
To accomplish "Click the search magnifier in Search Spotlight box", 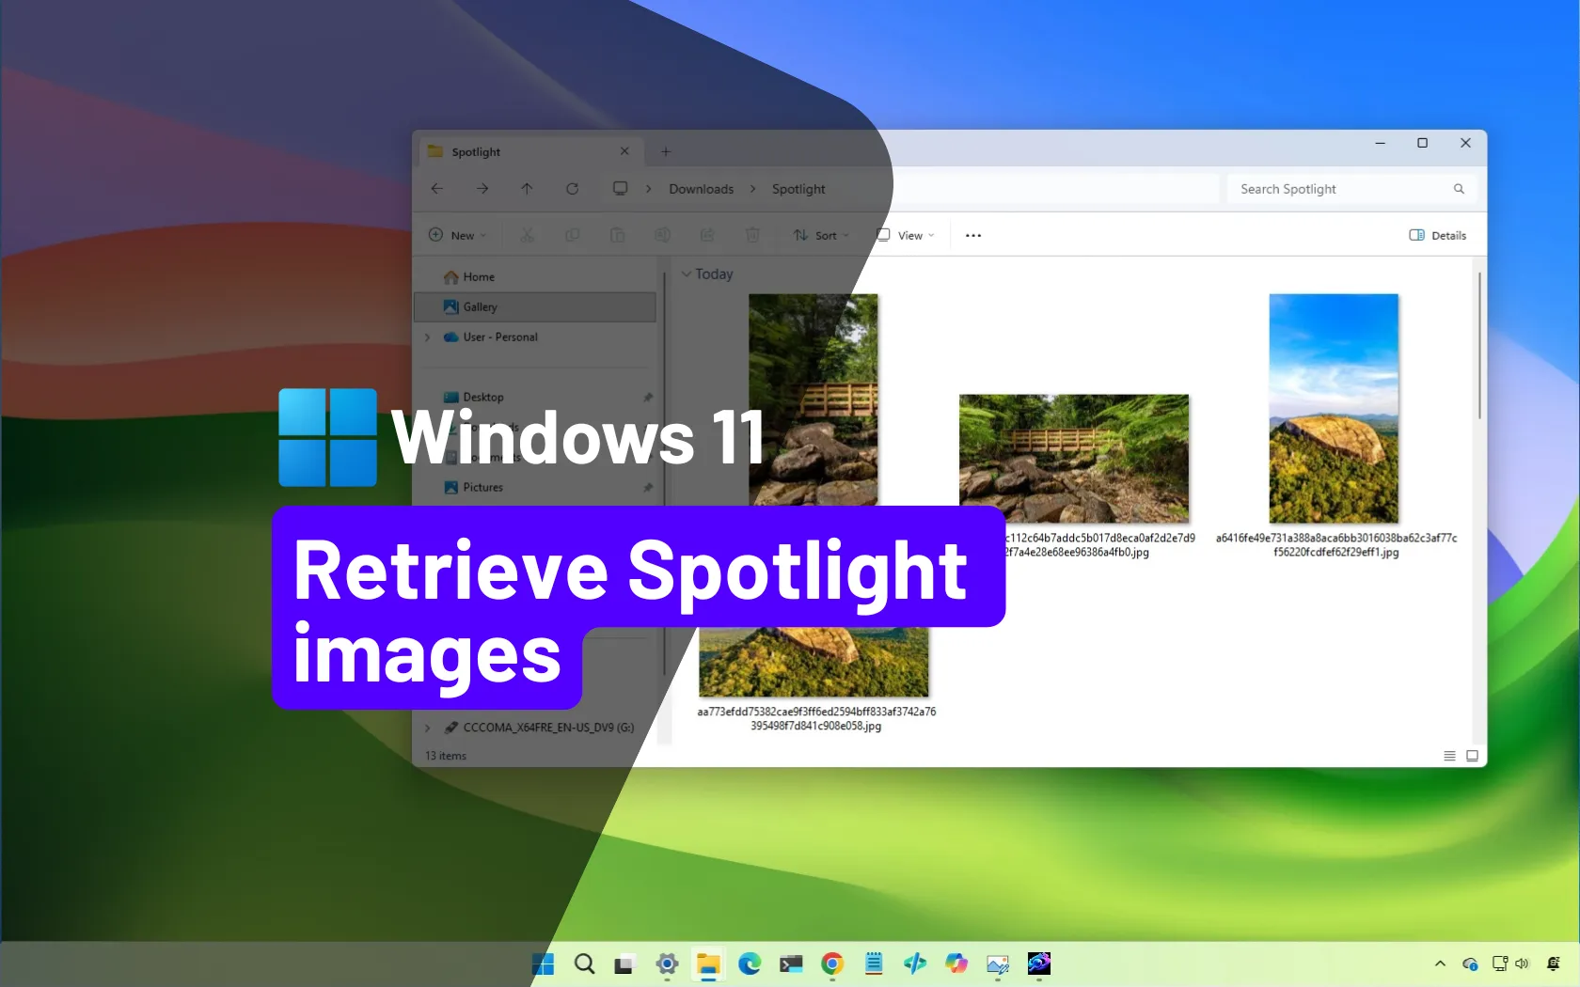I will pyautogui.click(x=1459, y=189).
